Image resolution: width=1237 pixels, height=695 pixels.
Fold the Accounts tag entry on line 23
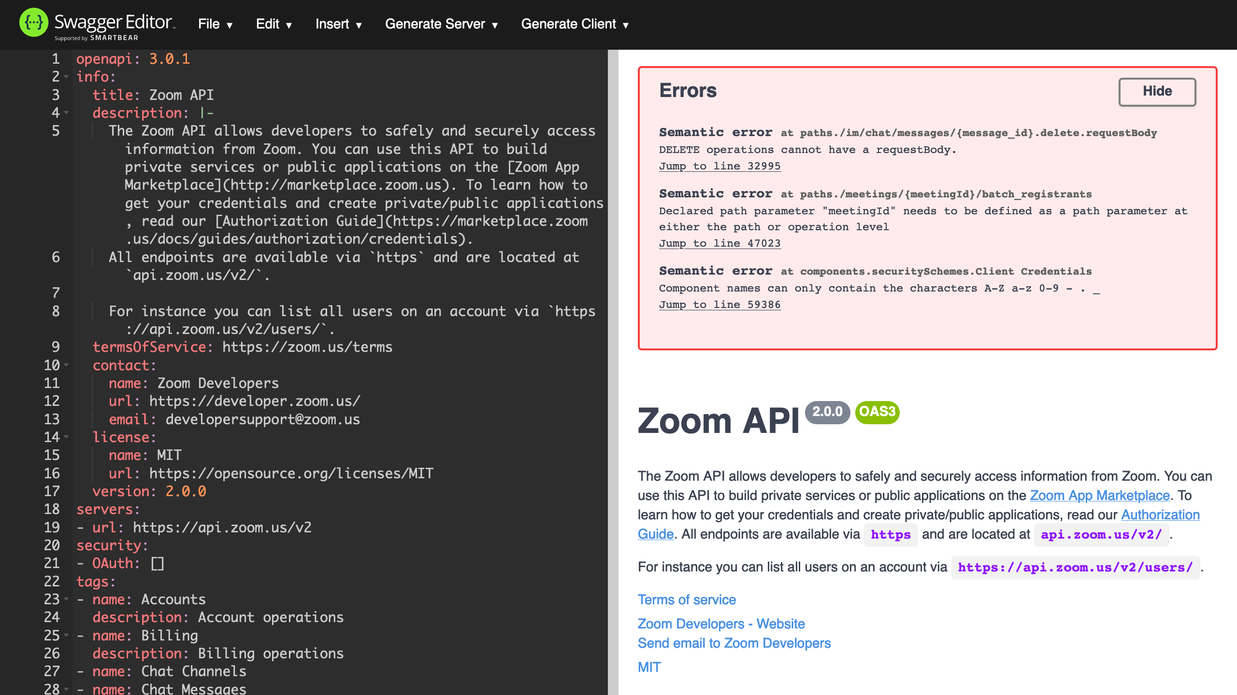67,599
